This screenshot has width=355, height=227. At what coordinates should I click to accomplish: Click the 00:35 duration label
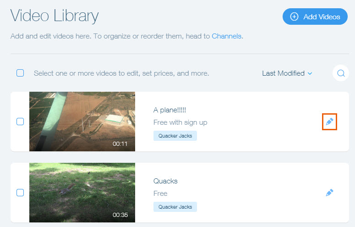point(120,215)
